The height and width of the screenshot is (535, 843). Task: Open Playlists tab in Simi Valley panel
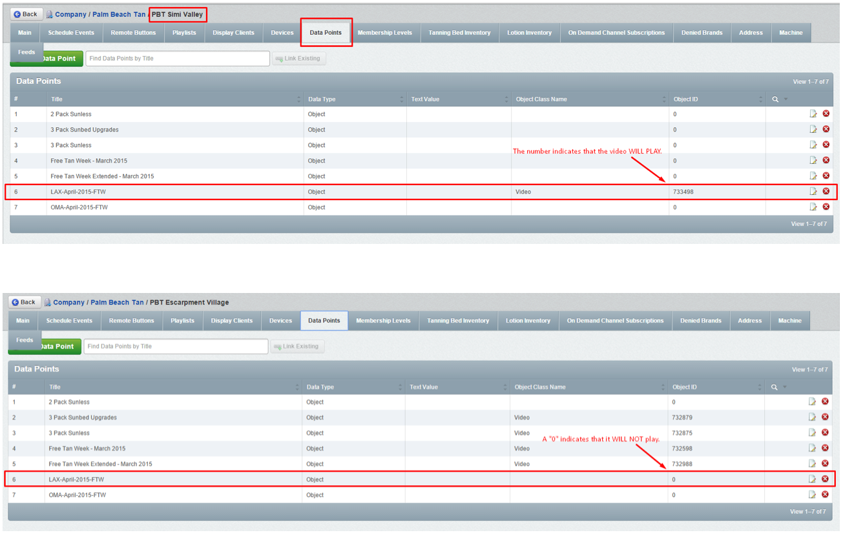(x=184, y=33)
